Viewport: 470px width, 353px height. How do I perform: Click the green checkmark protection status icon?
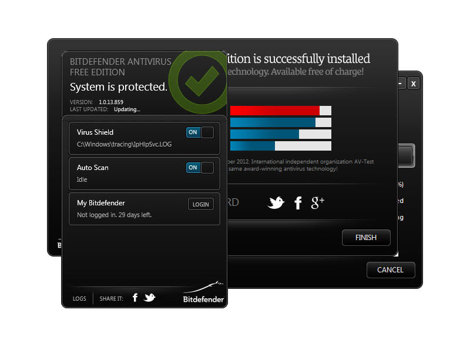click(199, 81)
